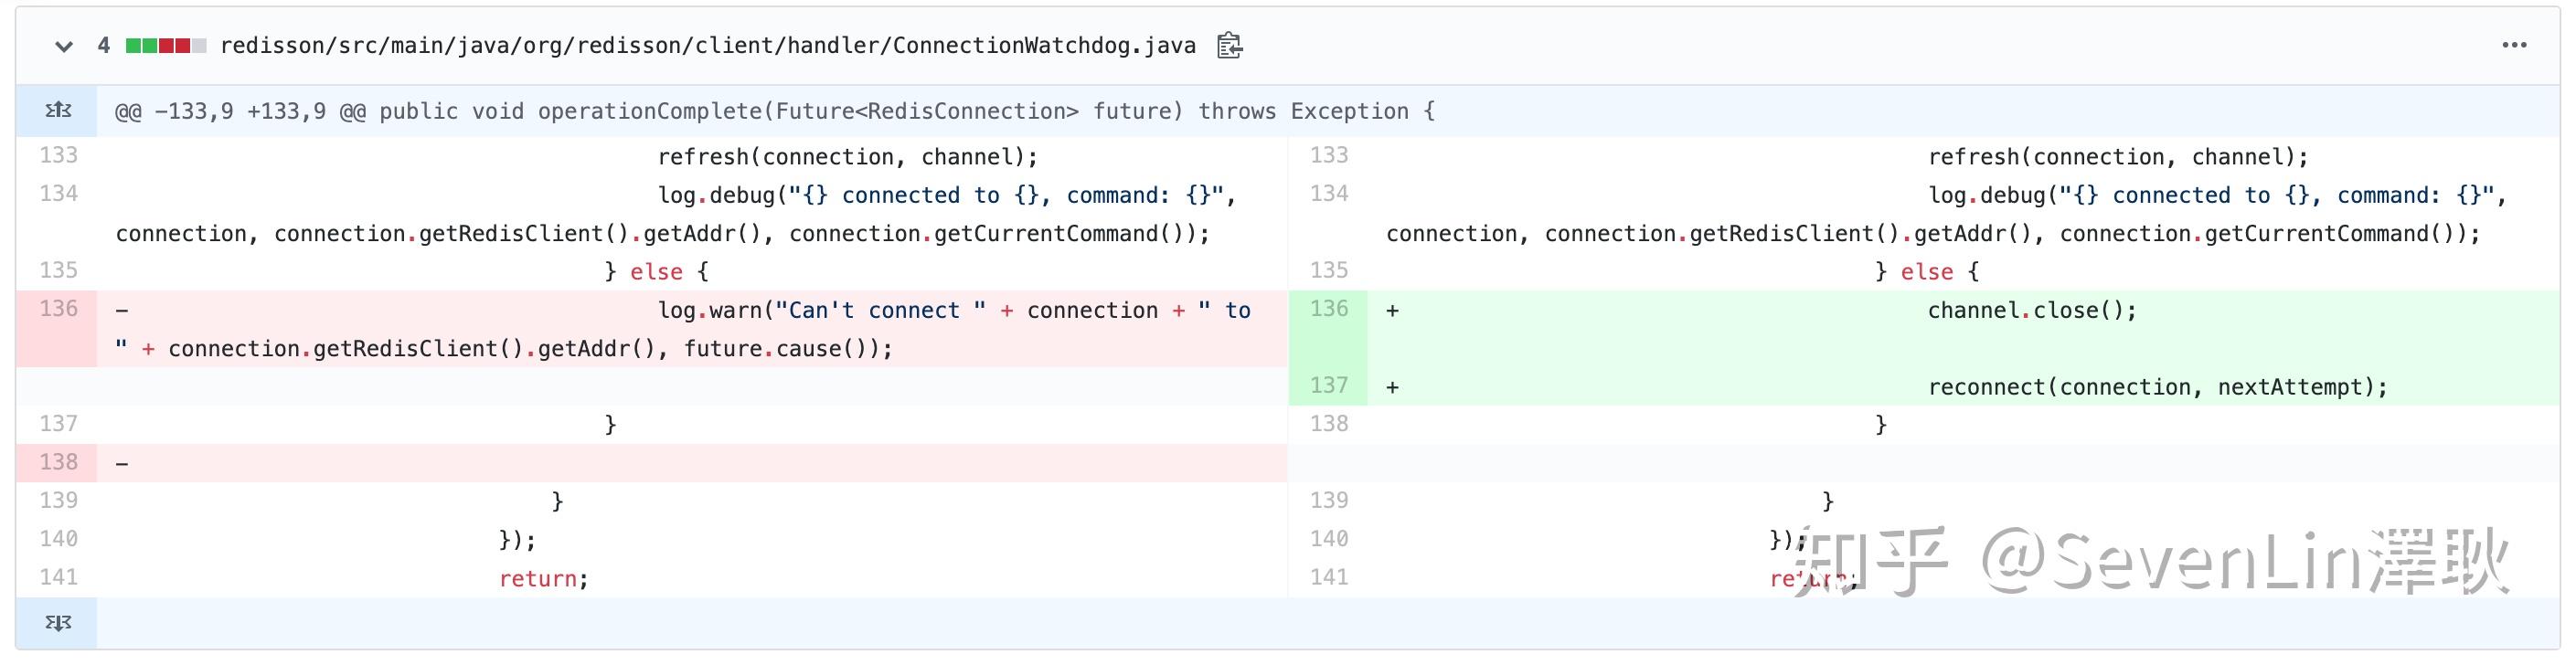Click right-side line number 133

coord(1328,156)
